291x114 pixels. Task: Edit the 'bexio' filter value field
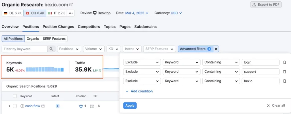pos(261,81)
